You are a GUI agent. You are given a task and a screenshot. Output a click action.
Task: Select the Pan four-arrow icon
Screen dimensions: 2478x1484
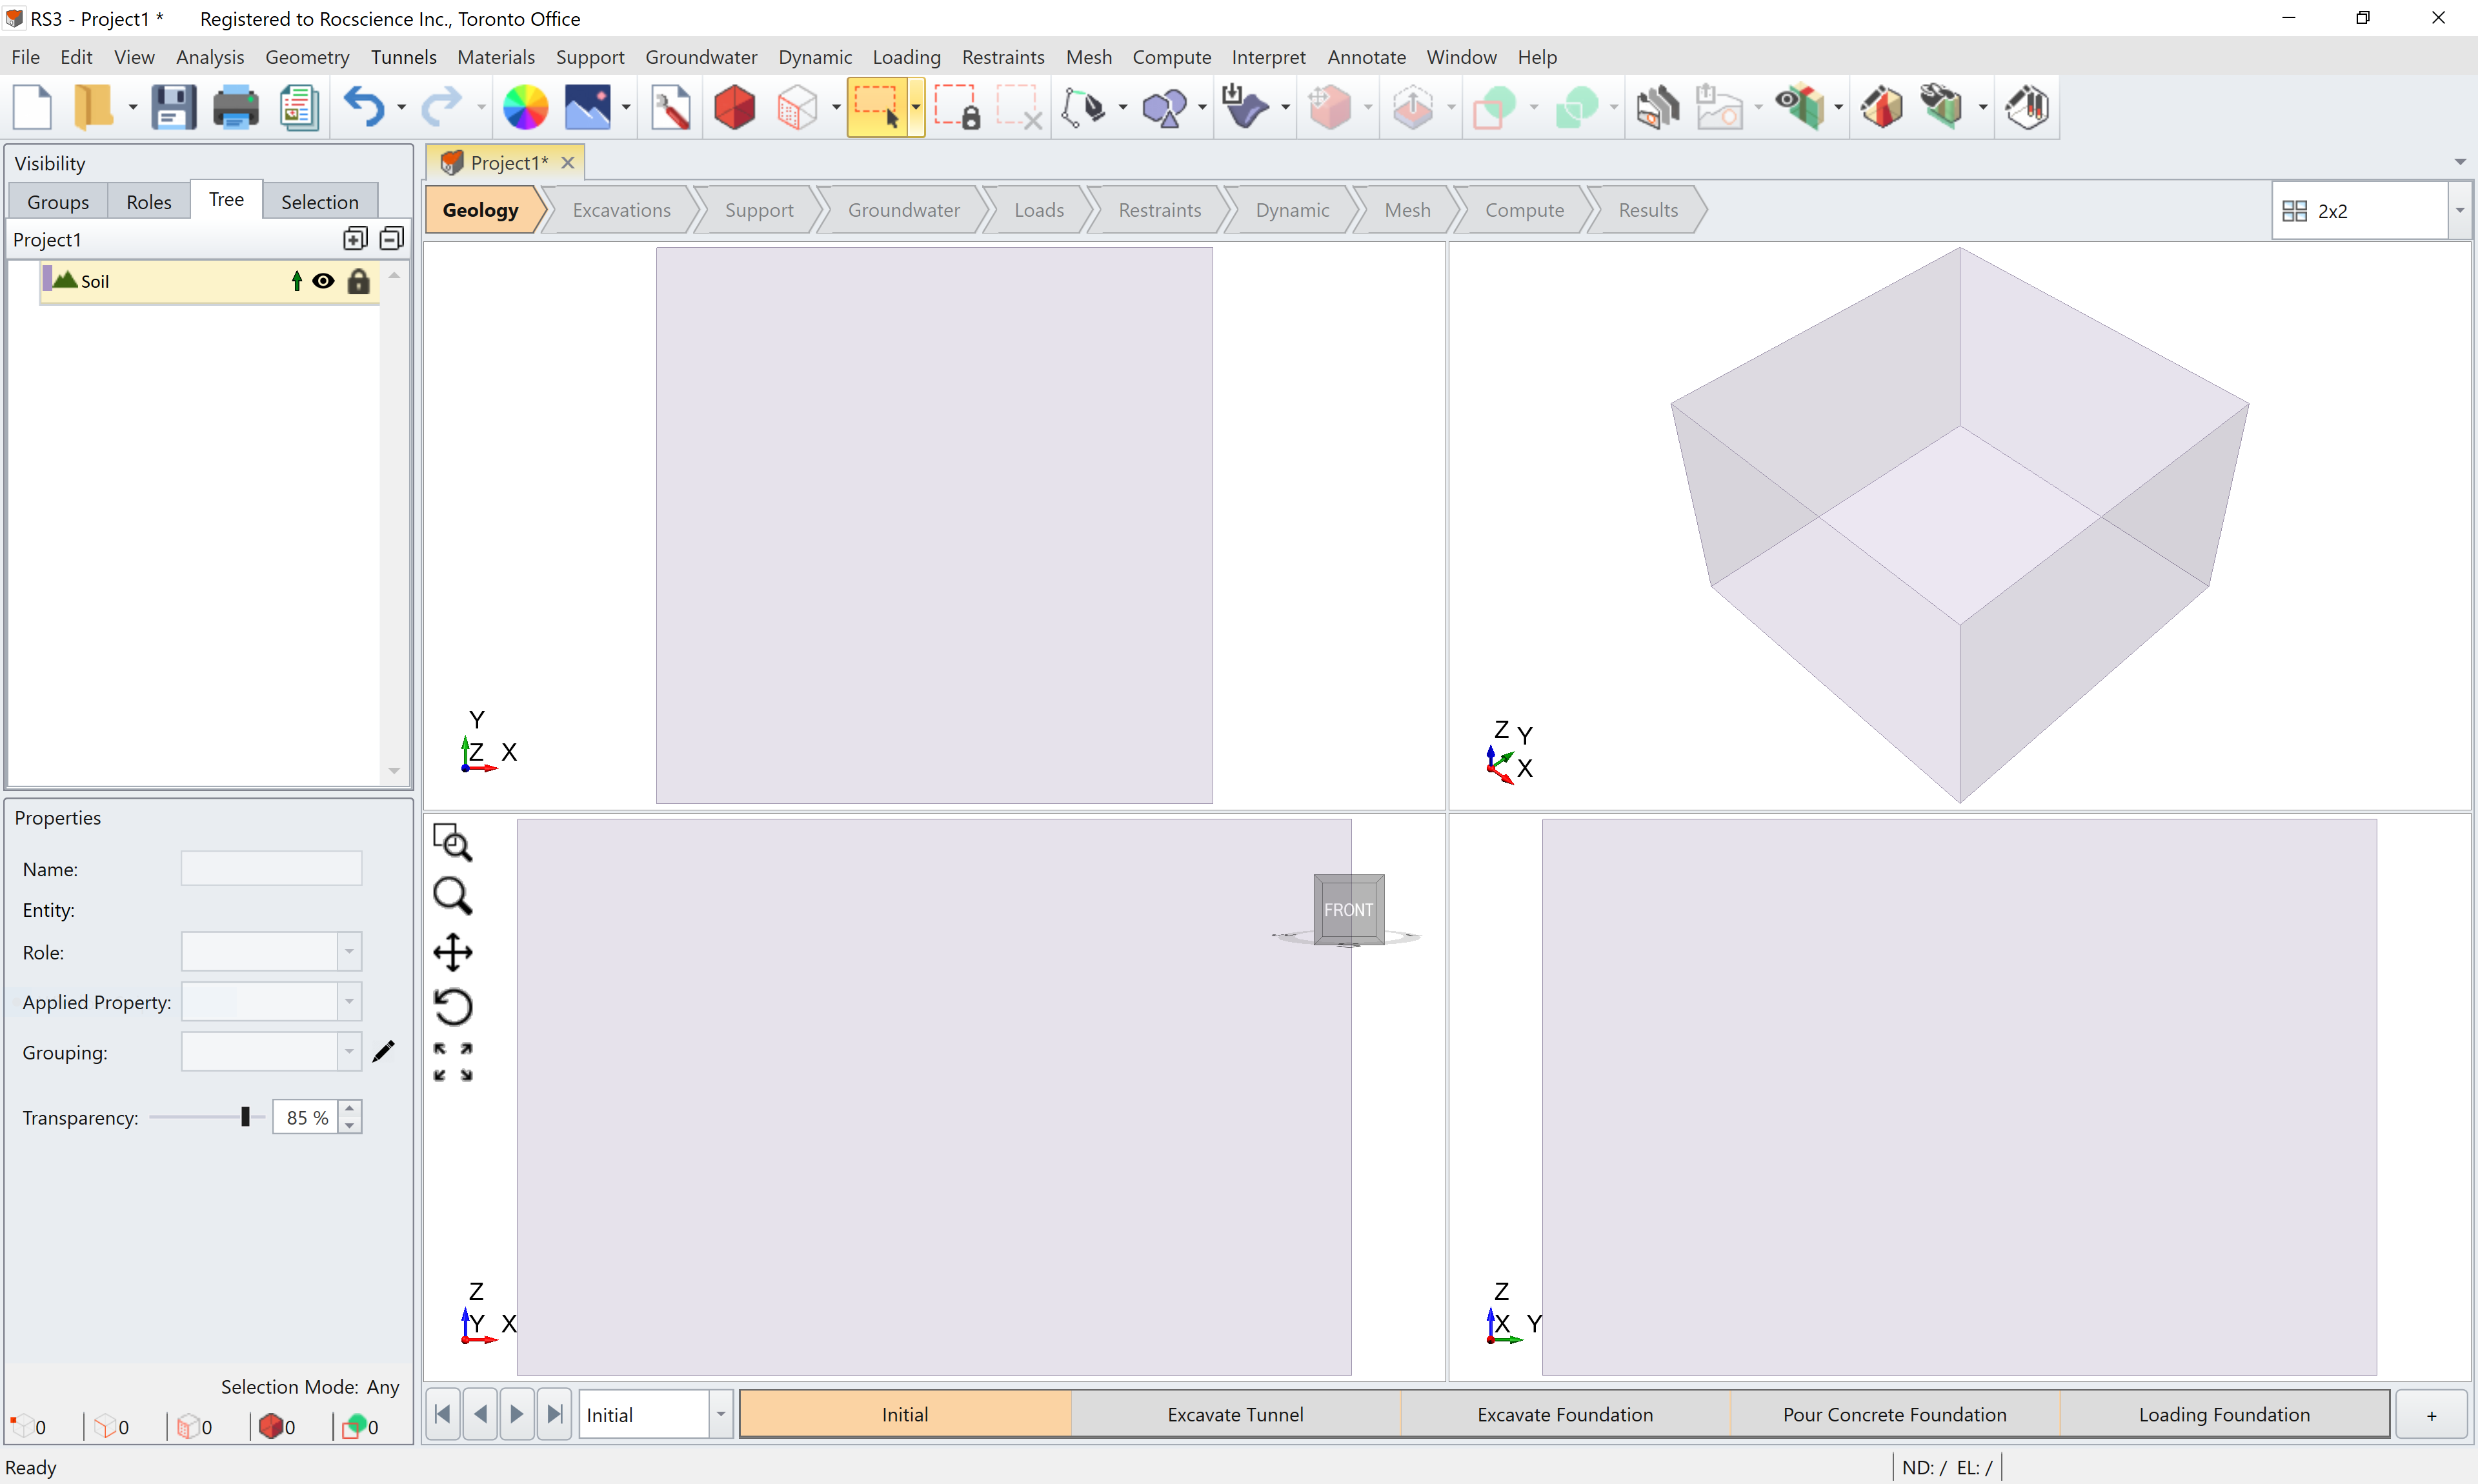coord(452,952)
